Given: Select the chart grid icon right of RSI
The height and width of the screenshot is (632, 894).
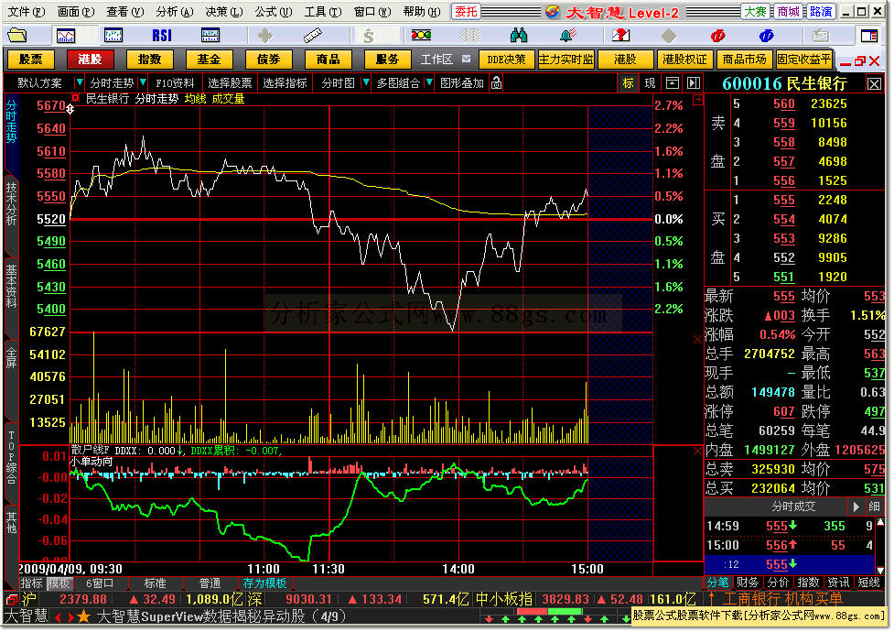Looking at the screenshot, I should coord(210,36).
